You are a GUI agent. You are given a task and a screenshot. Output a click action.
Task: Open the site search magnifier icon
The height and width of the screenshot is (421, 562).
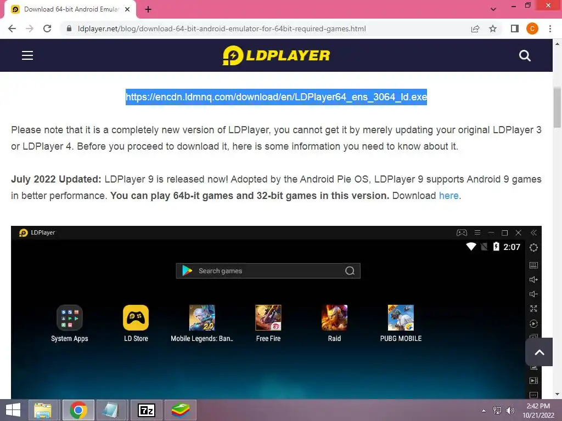click(x=525, y=55)
